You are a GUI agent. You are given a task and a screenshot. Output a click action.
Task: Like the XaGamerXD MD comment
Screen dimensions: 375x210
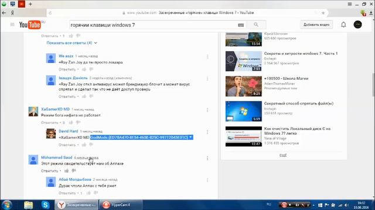pyautogui.click(x=71, y=123)
